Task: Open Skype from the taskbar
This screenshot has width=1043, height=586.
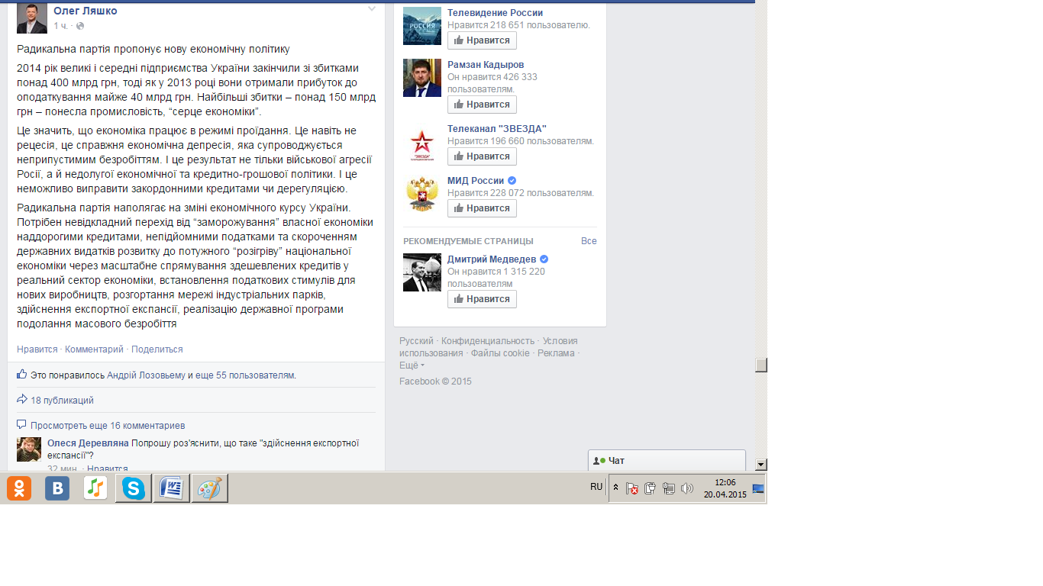Action: click(134, 488)
